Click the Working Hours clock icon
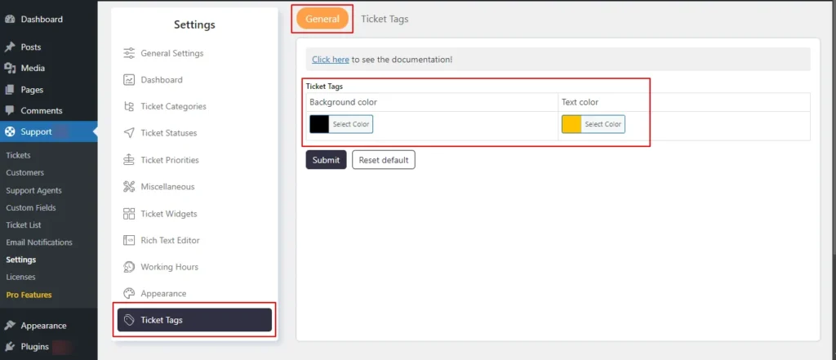 [x=128, y=267]
